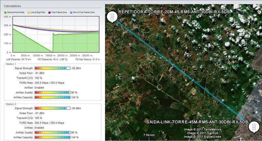
Task: Click the Station 2 group label
Action: point(11,104)
